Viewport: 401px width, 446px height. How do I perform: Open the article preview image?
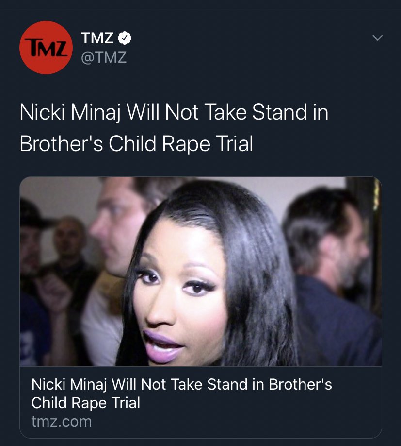pyautogui.click(x=201, y=272)
